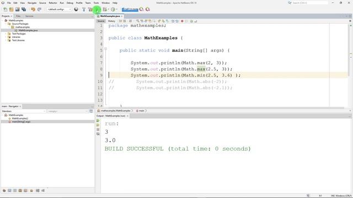Select main(String[] args) in Navigator
Screen dimensions: 353x198
21,122
